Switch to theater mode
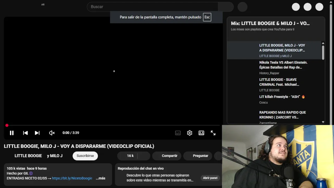The width and height of the screenshot is (334, 188). point(201,133)
